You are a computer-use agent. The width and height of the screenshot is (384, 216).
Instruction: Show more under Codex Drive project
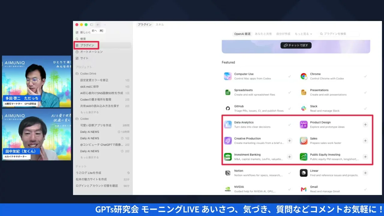[89, 112]
